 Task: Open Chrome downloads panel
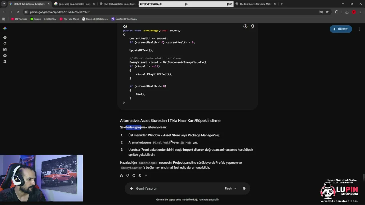click(347, 12)
